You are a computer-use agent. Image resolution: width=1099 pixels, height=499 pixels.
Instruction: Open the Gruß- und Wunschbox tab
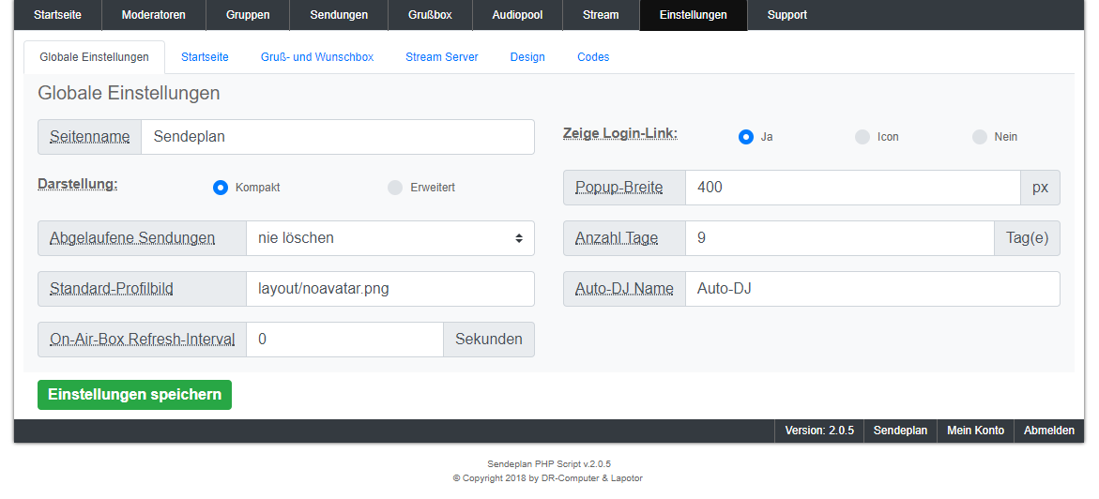317,57
